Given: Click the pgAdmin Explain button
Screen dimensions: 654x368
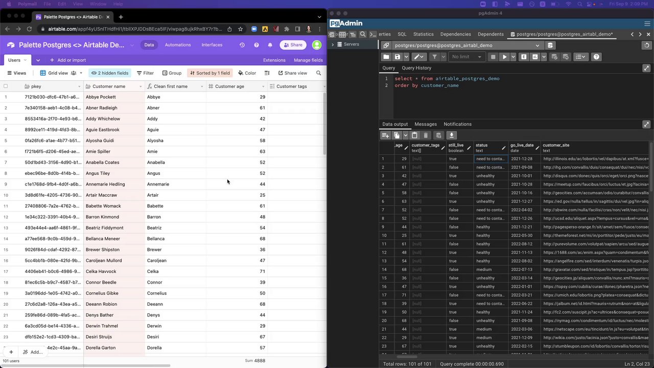Looking at the screenshot, I should [x=524, y=57].
